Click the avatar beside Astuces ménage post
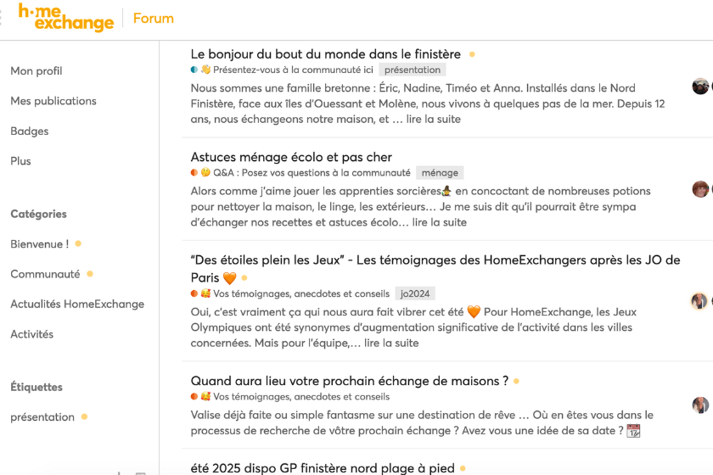The width and height of the screenshot is (713, 475). point(700,189)
